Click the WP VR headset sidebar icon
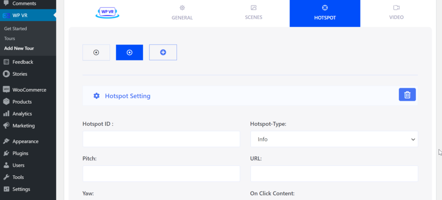The width and height of the screenshot is (442, 200). click(6, 16)
